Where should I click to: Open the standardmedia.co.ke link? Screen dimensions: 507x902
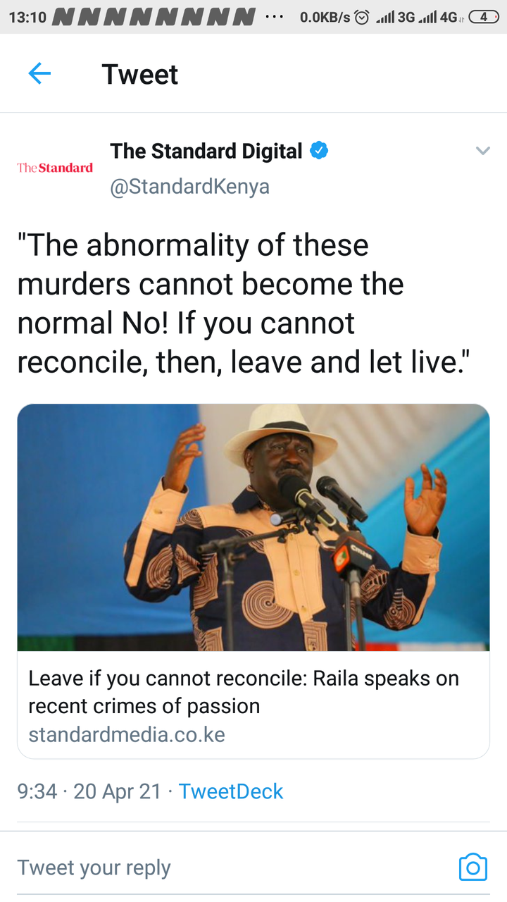click(x=127, y=735)
